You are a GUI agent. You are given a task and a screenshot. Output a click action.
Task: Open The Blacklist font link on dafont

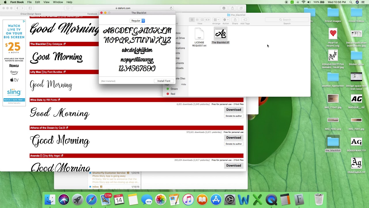pos(38,44)
